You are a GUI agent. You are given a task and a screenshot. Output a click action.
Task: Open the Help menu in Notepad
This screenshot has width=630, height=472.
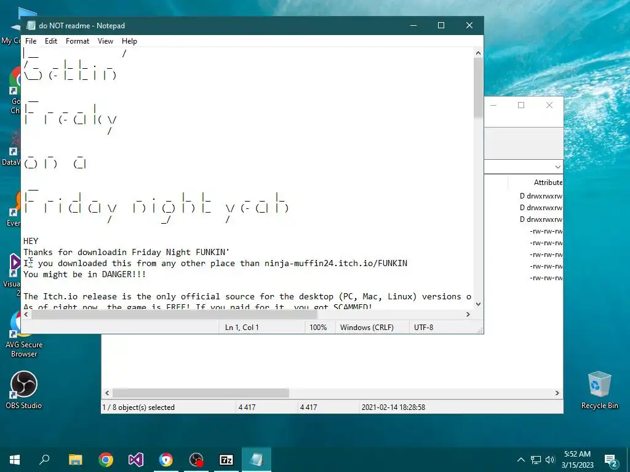click(129, 41)
